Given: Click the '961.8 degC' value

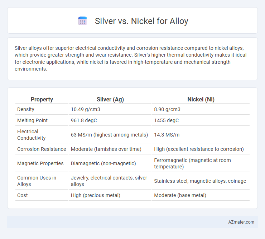Looking at the screenshot, I should 84,120.
